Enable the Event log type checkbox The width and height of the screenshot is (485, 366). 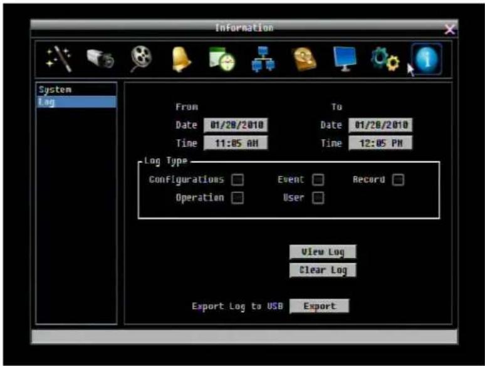coord(318,179)
